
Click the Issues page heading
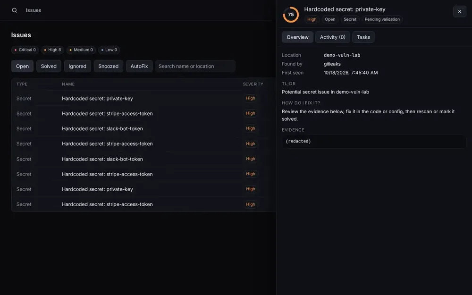pos(21,35)
